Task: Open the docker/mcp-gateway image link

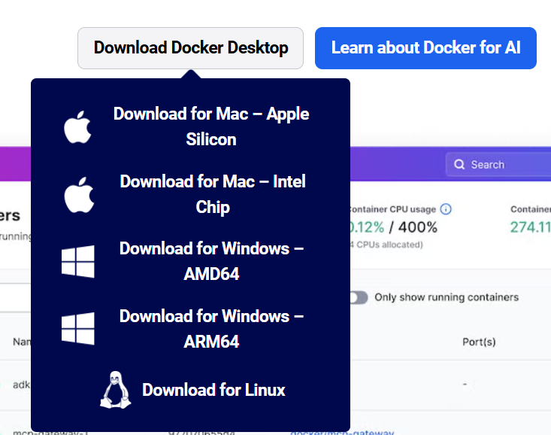Action: click(342, 432)
